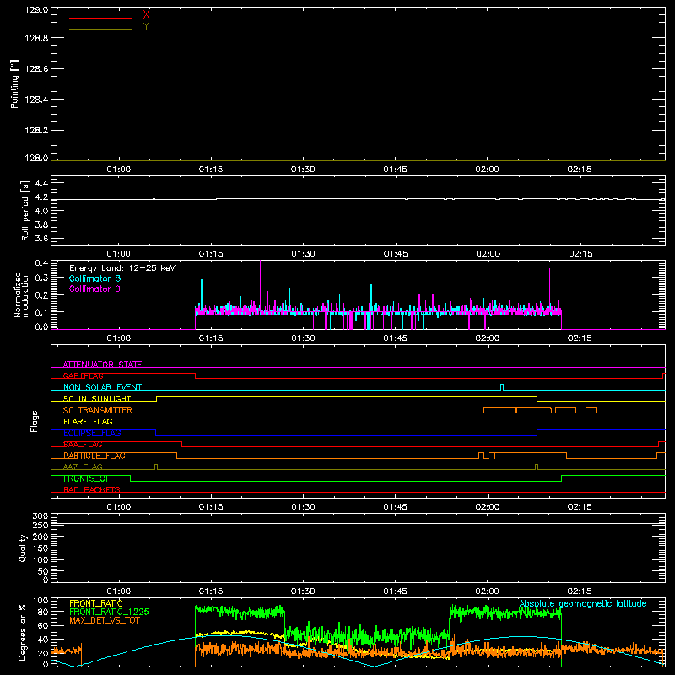Click the green FRONT_RATIO_1225 legend label
675x675 pixels.
(x=109, y=612)
